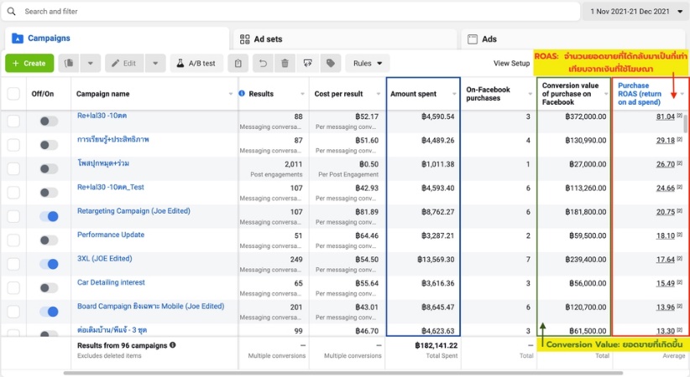The image size is (690, 377).
Task: Check the select-all box in header row
Action: click(13, 94)
